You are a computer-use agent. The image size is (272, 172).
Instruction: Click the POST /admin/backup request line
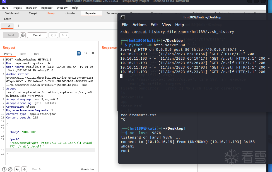coord(29,59)
